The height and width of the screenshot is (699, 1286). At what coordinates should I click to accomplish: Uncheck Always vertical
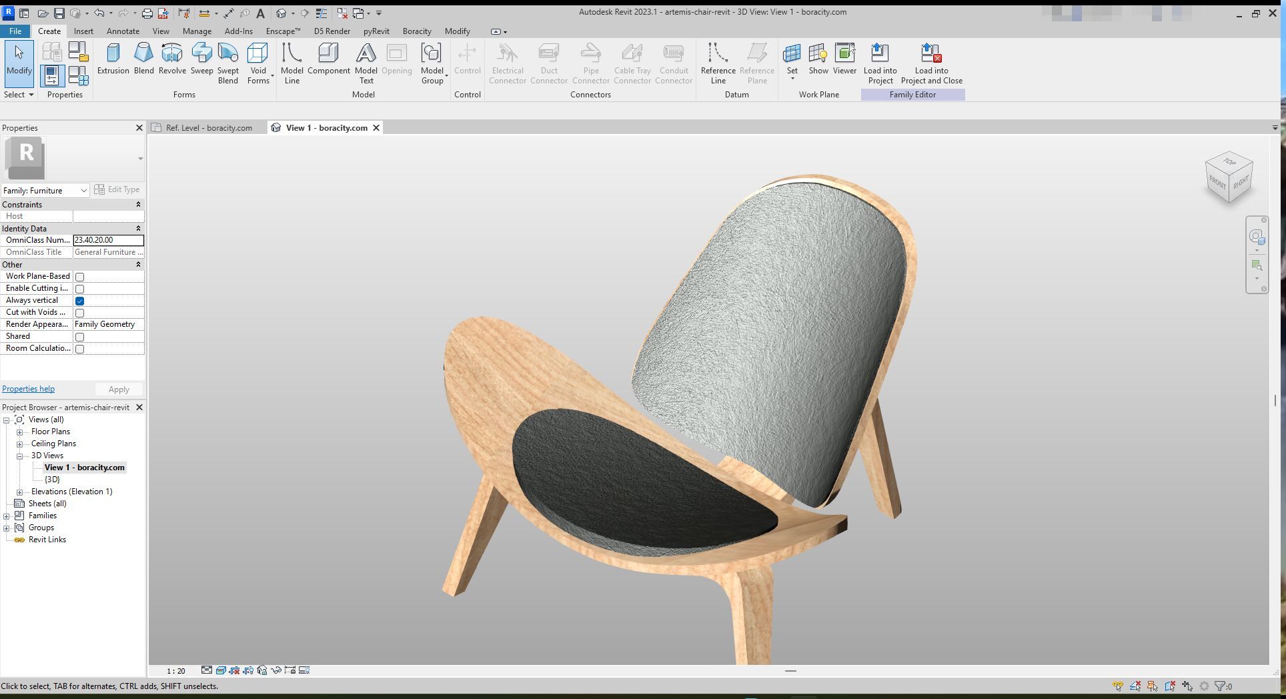pos(79,301)
